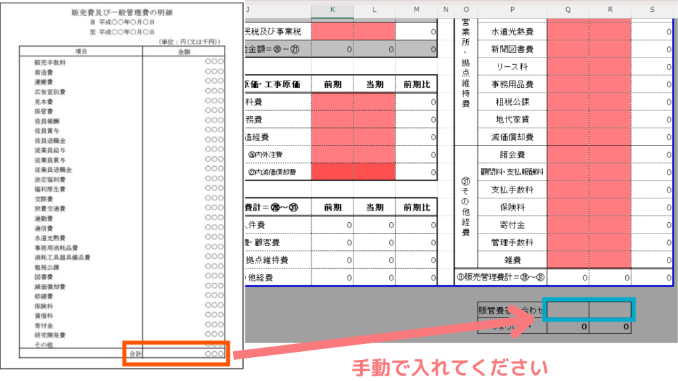Click blue-outlined column R cell beside 販管費
This screenshot has height=381, width=678.
point(611,310)
